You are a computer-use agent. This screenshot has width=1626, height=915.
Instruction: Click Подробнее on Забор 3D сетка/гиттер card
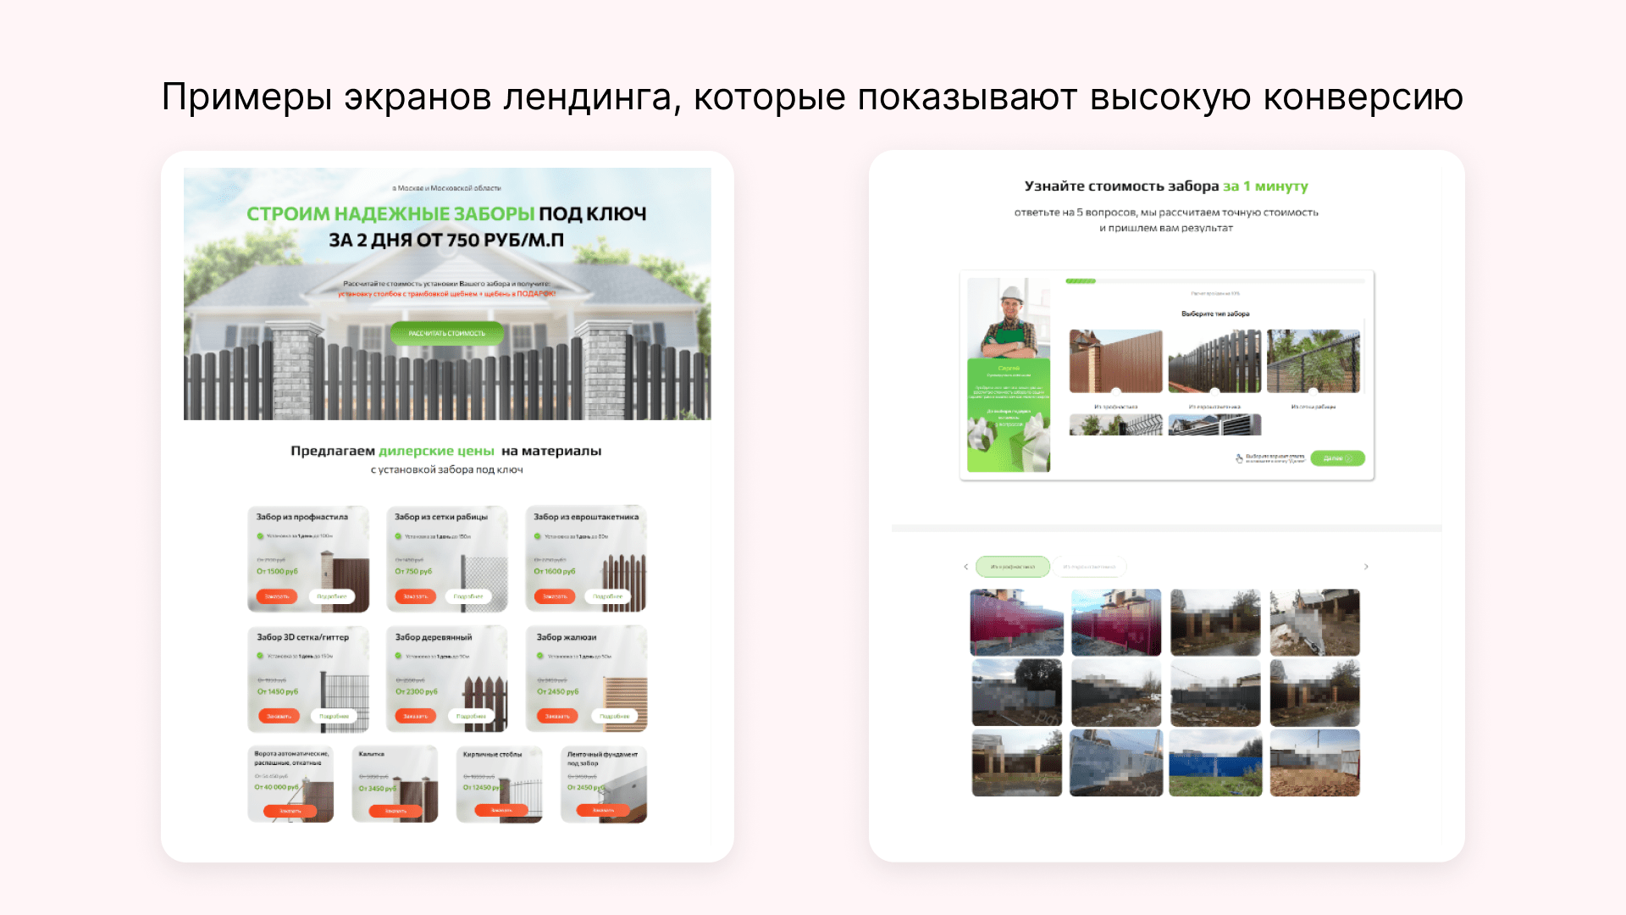[334, 717]
